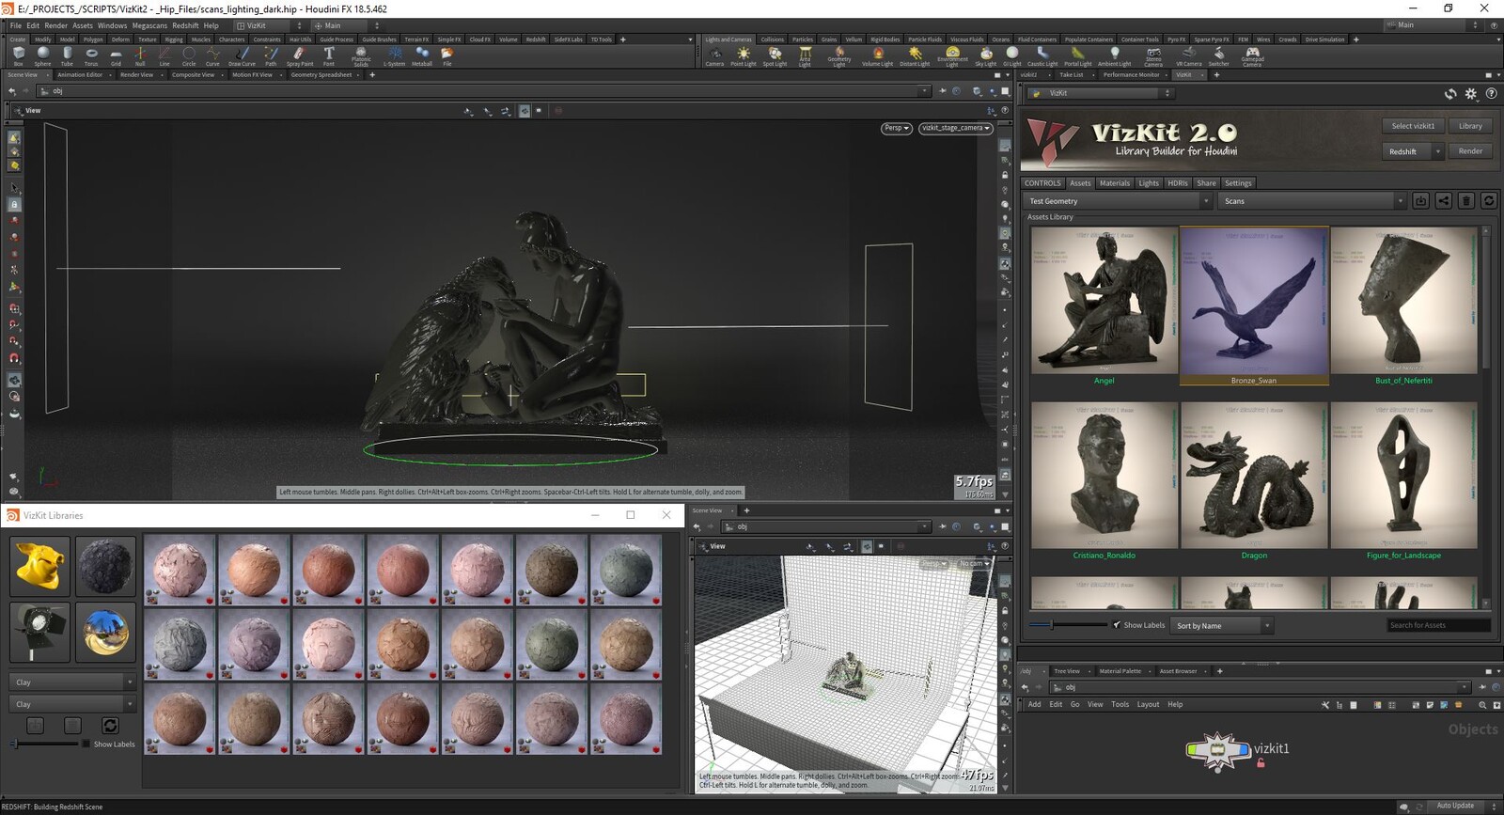Viewport: 1504px width, 815px height.
Task: Click the VizKit trash delete icon
Action: pyautogui.click(x=1465, y=201)
